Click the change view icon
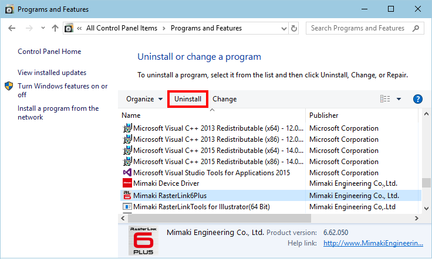Viewport: 432px width, 259px height. [385, 99]
